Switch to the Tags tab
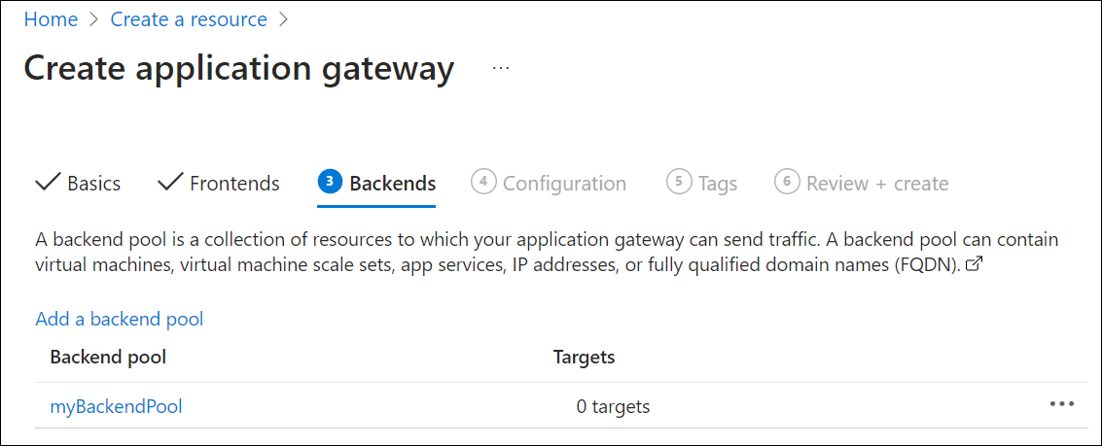Viewport: 1102px width, 446px height. [718, 184]
